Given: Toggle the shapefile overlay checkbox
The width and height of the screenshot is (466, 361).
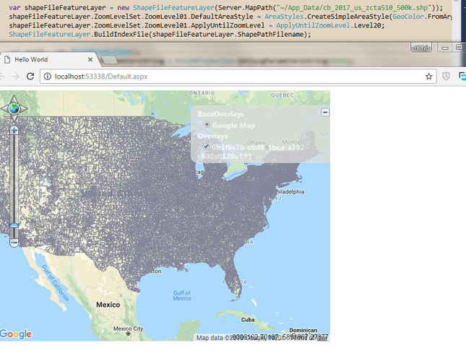Looking at the screenshot, I should tap(206, 147).
